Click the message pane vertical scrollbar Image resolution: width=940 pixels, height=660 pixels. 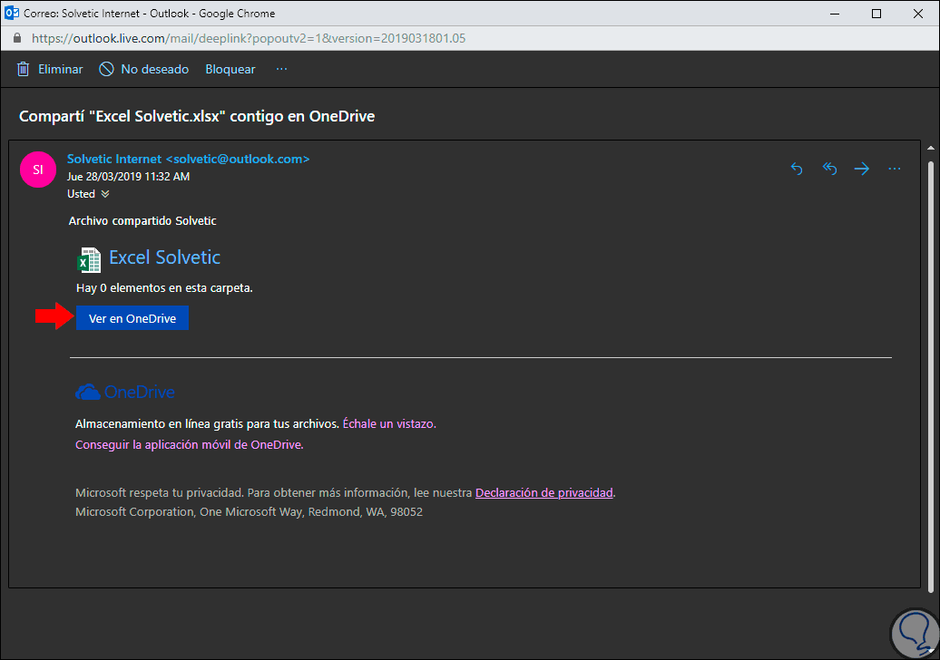pyautogui.click(x=929, y=363)
